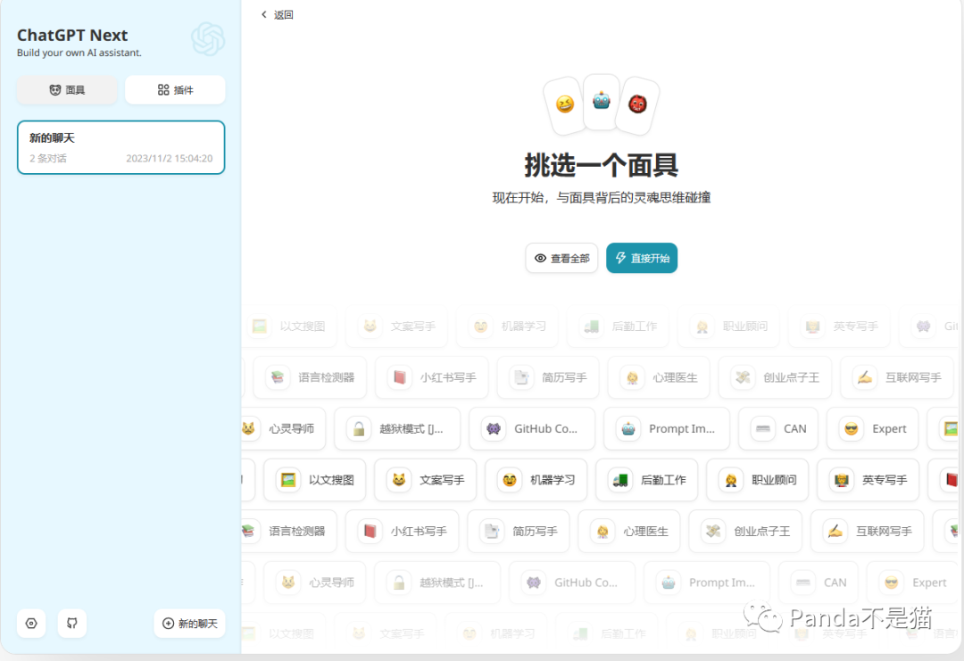Open the 插件 (plugins) tab button
This screenshot has width=964, height=661.
(x=175, y=90)
